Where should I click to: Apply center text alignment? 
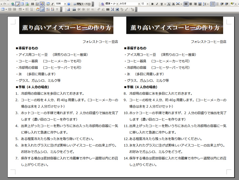click(191, 4)
